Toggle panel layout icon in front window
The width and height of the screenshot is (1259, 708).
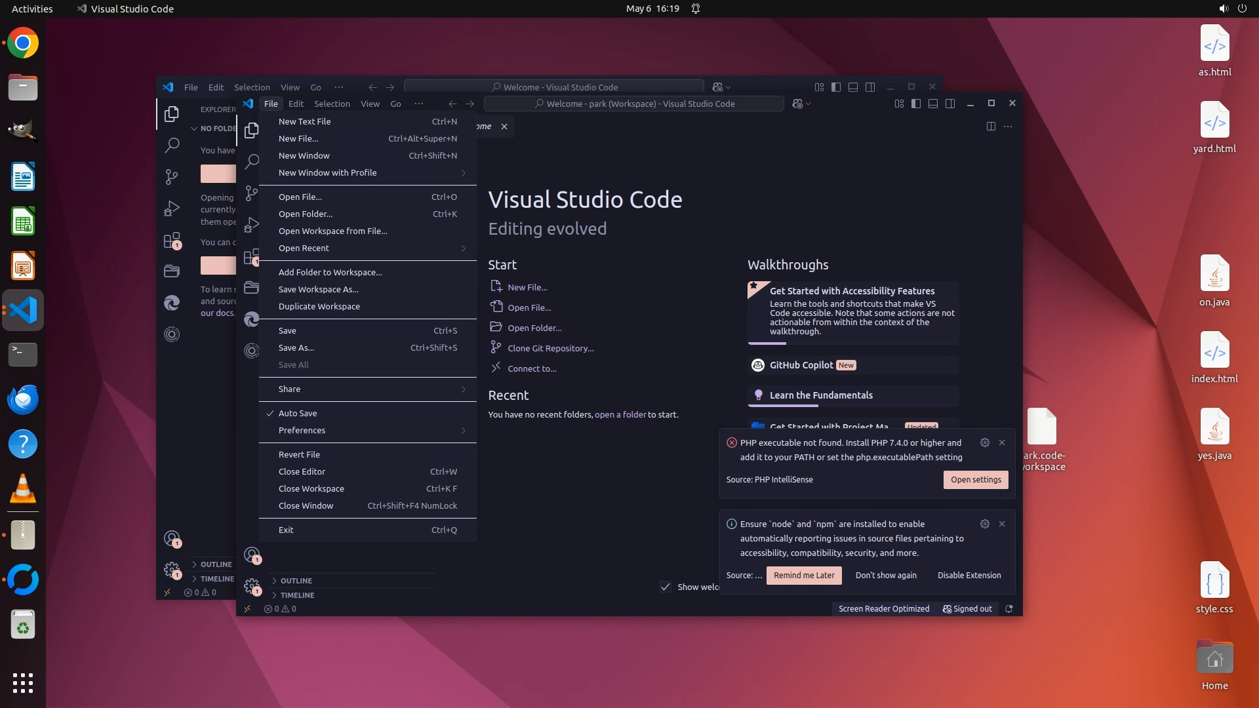(x=933, y=104)
